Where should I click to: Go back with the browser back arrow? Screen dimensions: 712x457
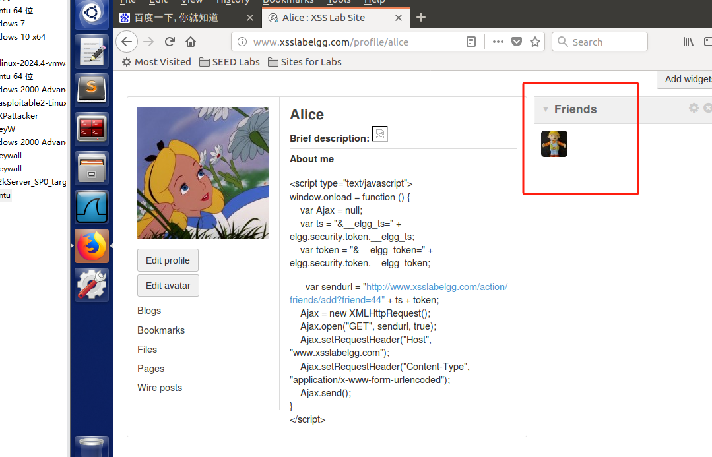coord(127,42)
